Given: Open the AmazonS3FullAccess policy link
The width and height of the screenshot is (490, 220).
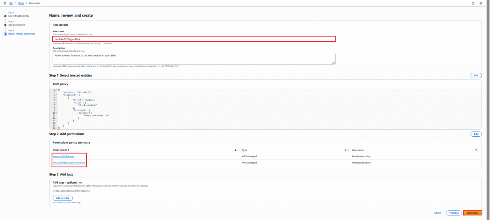Looking at the screenshot, I should pyautogui.click(x=63, y=156).
